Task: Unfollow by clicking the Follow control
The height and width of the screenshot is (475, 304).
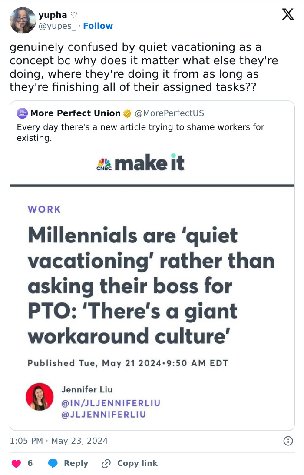Action: point(98,26)
